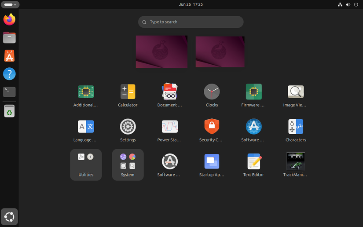363x227 pixels.
Task: Open the Trash in the dock
Action: click(9, 111)
